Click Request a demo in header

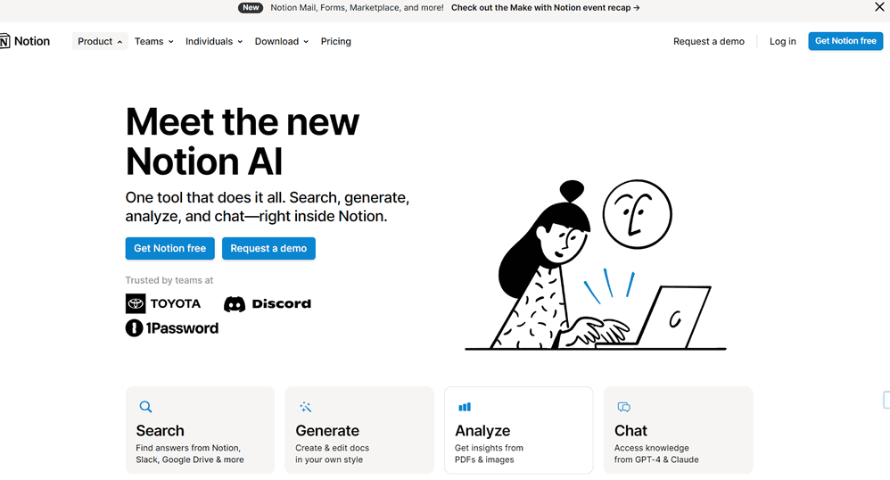pyautogui.click(x=709, y=41)
